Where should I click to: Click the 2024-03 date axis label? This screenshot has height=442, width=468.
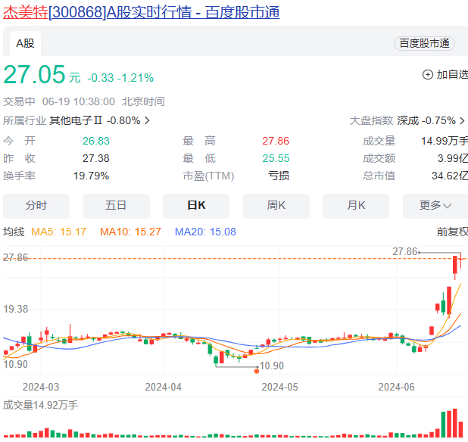[x=41, y=387]
